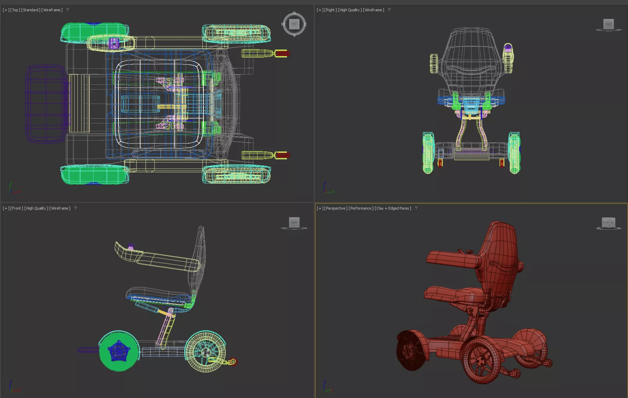
Task: Open the [Performance] quality menu in Perspective viewport
Action: pyautogui.click(x=361, y=208)
